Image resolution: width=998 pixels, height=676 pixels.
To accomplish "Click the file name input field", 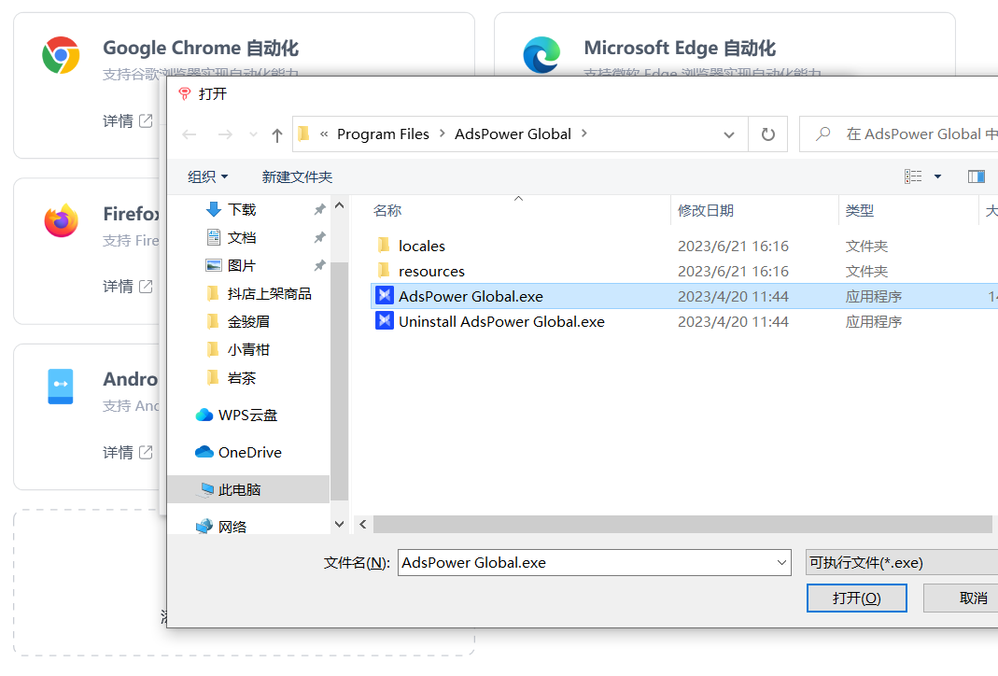I will [x=585, y=562].
